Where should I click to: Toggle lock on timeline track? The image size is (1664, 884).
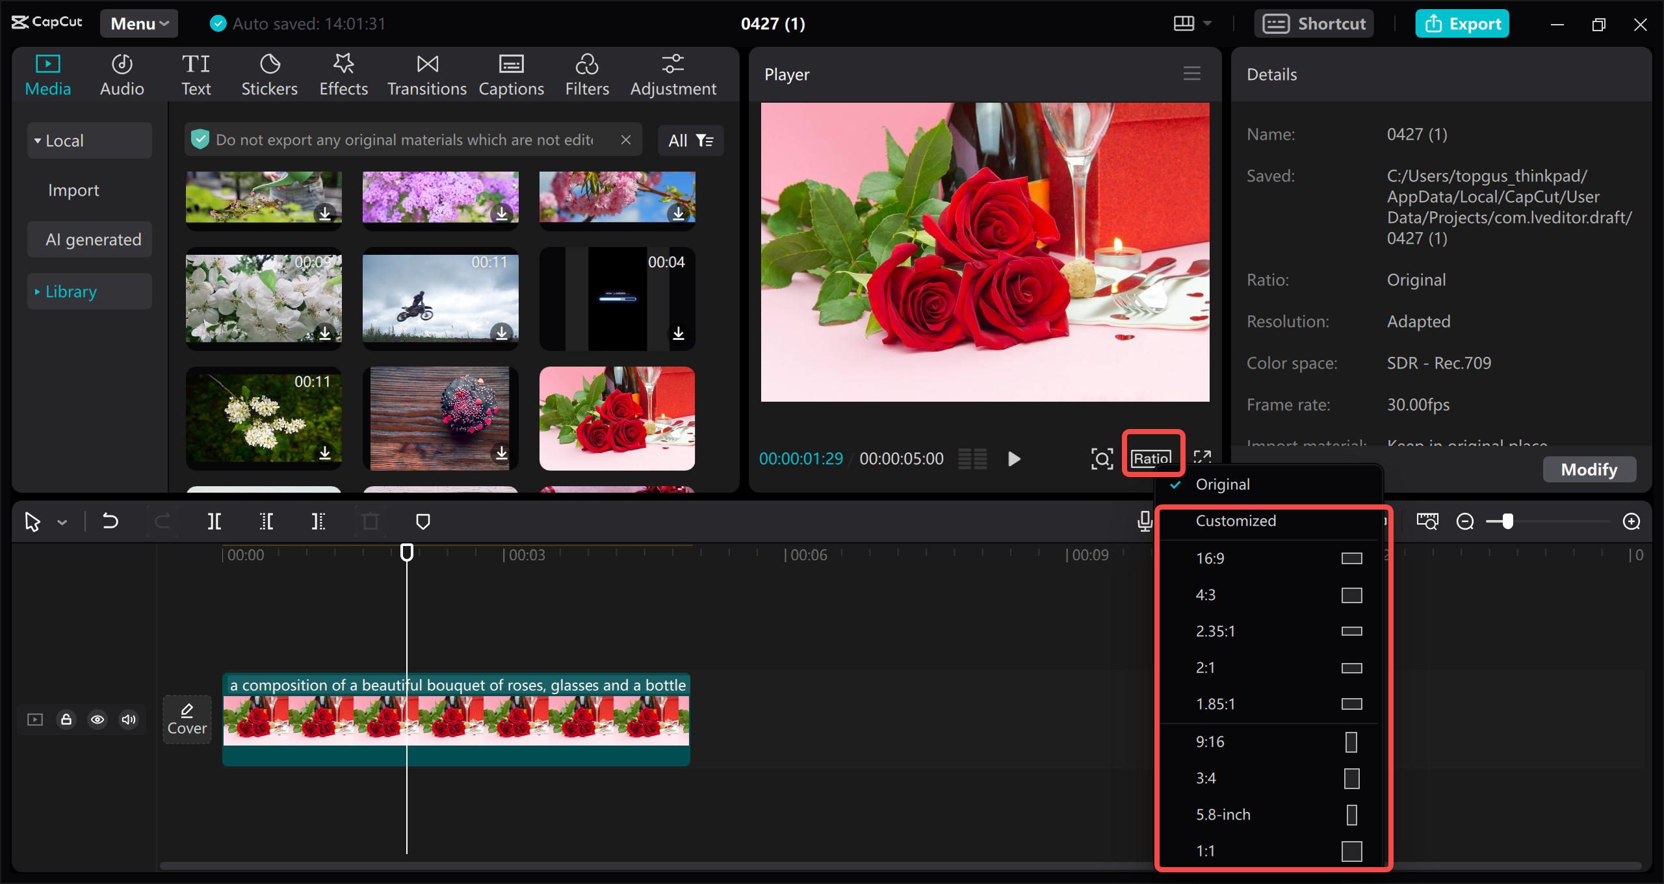66,719
